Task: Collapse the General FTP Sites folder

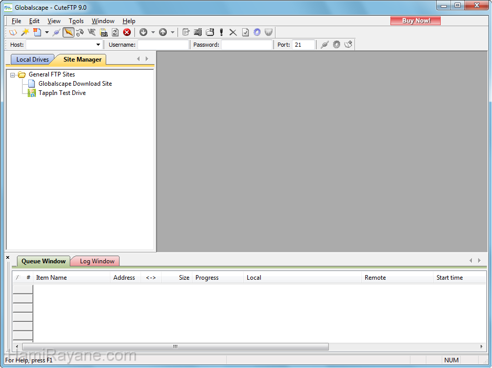Action: click(x=12, y=75)
